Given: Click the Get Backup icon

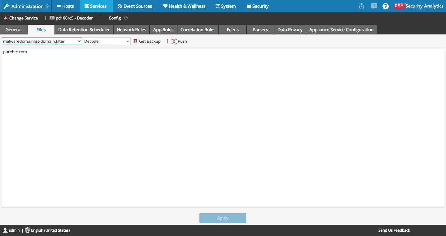Looking at the screenshot, I should tap(135, 41).
